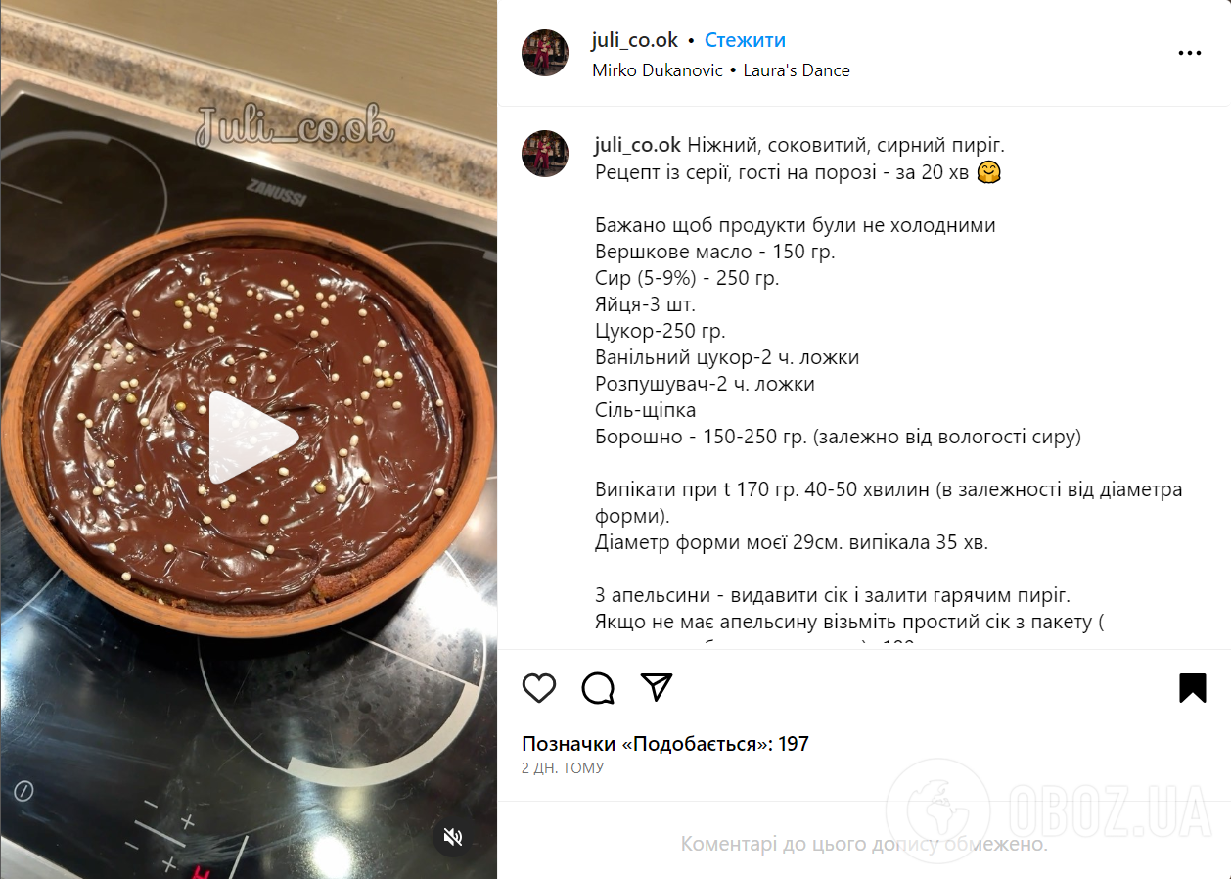Open juli_co.ok username in the header
1231x879 pixels.
pos(635,40)
